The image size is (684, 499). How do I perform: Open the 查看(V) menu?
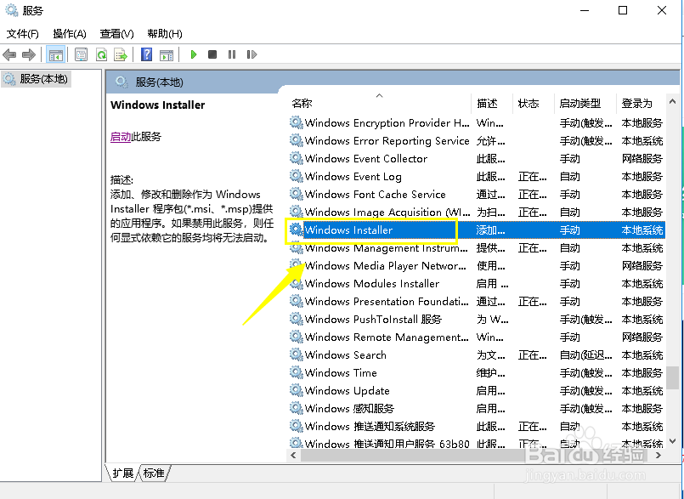(116, 33)
